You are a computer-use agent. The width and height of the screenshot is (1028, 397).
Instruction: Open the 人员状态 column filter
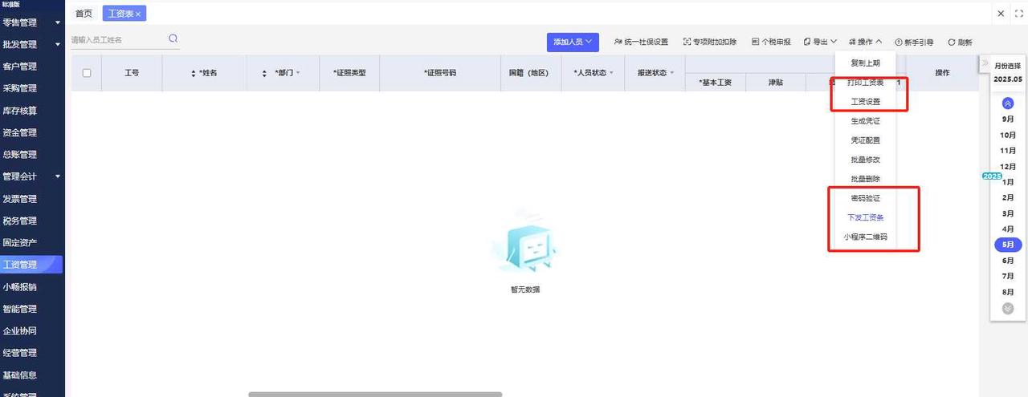tap(611, 73)
